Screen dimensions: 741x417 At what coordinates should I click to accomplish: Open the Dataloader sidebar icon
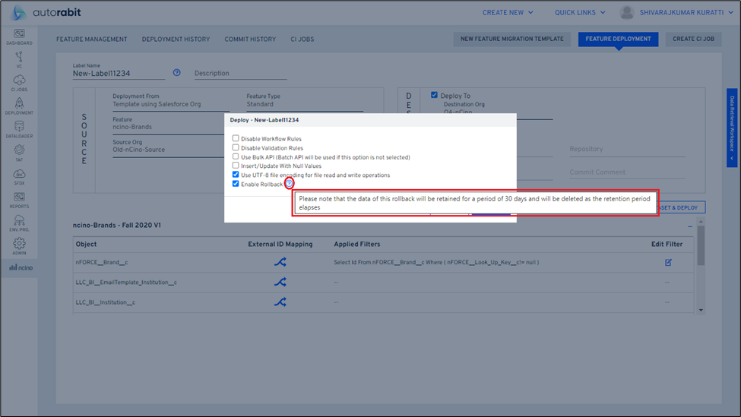19,130
